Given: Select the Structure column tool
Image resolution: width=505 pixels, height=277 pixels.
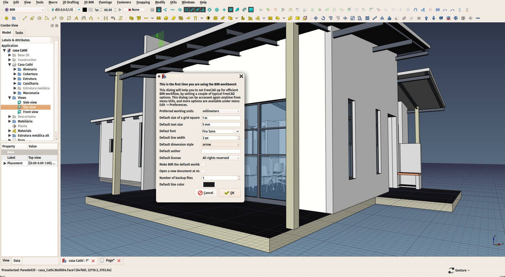Looking at the screenshot, I should pyautogui.click(x=139, y=18).
